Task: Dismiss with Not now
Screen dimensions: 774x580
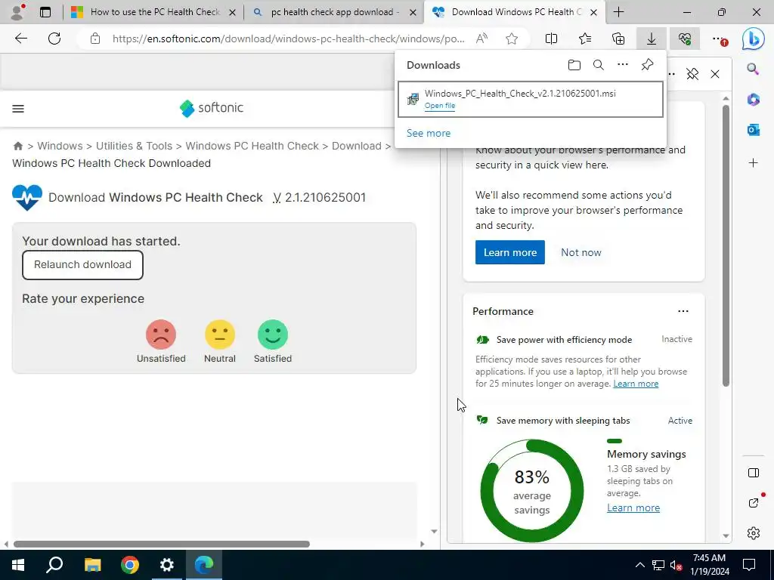Action: tap(581, 252)
